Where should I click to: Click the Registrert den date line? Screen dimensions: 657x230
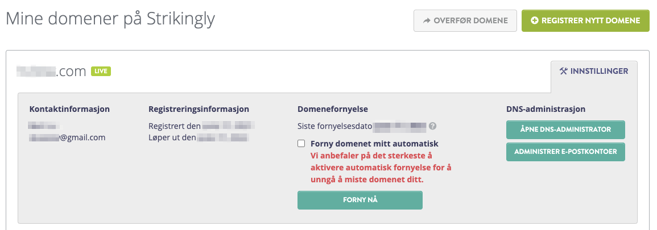pyautogui.click(x=202, y=126)
